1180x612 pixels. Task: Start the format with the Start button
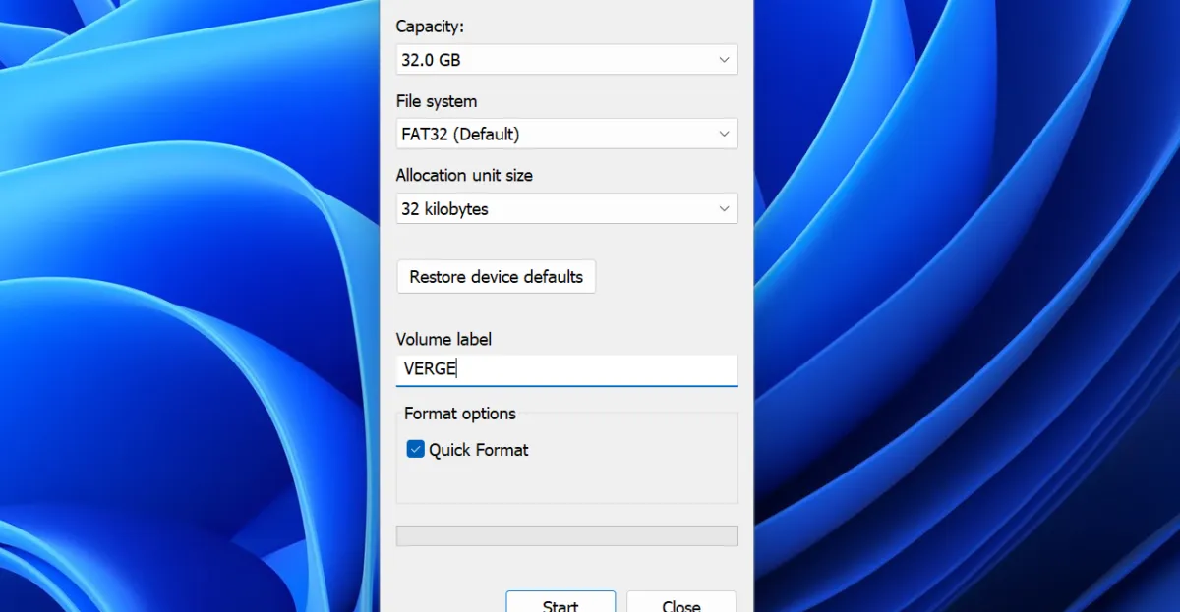coord(560,602)
